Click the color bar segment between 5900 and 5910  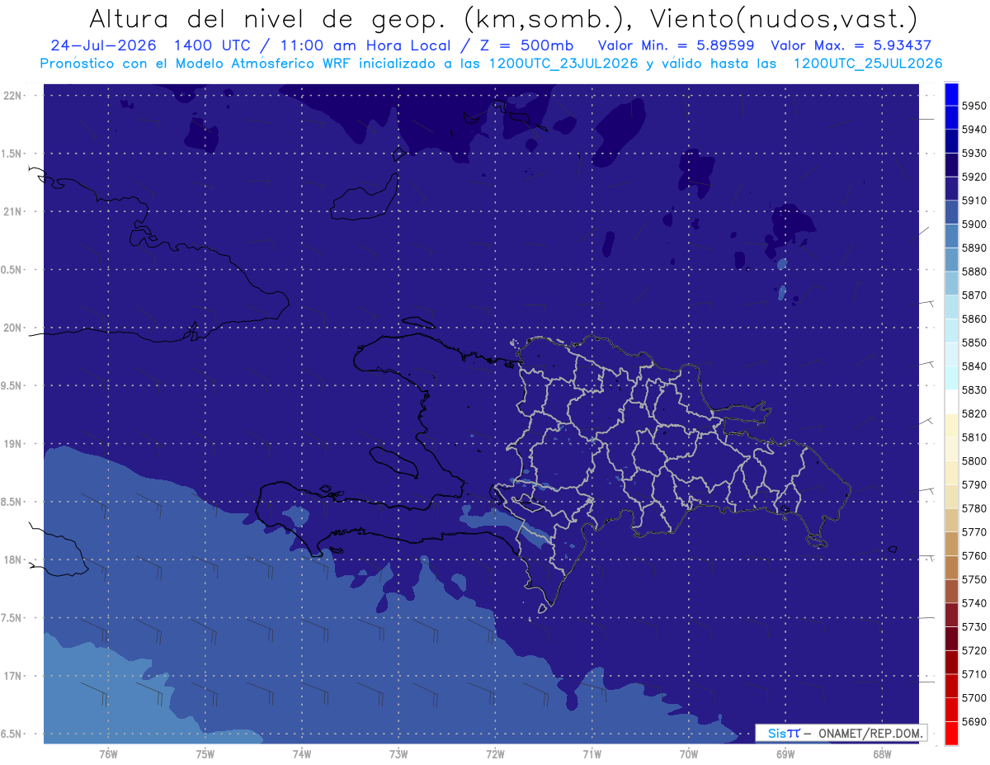click(x=951, y=213)
